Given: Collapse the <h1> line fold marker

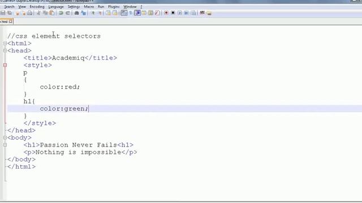Looking at the screenshot, I should (5, 145).
